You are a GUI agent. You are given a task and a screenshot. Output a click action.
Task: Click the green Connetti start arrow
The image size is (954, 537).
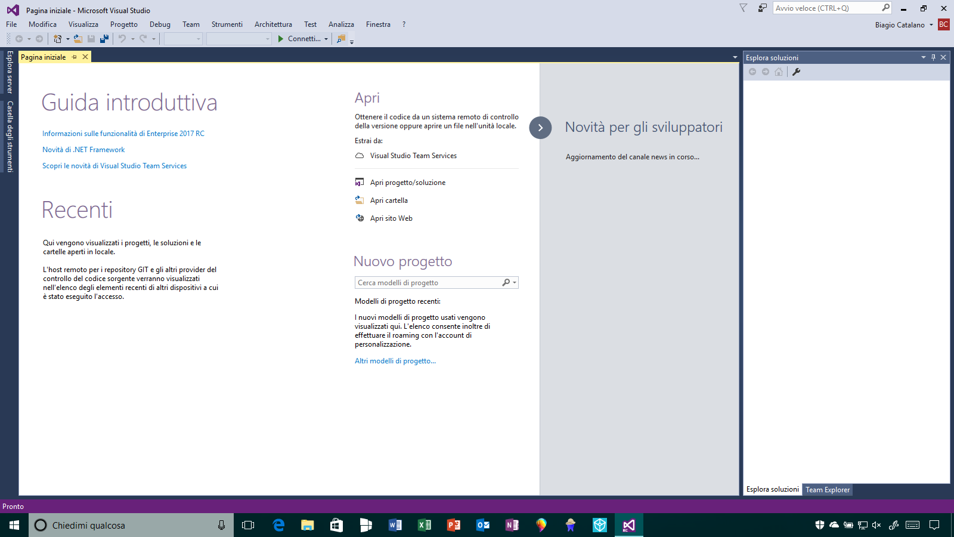pos(281,39)
